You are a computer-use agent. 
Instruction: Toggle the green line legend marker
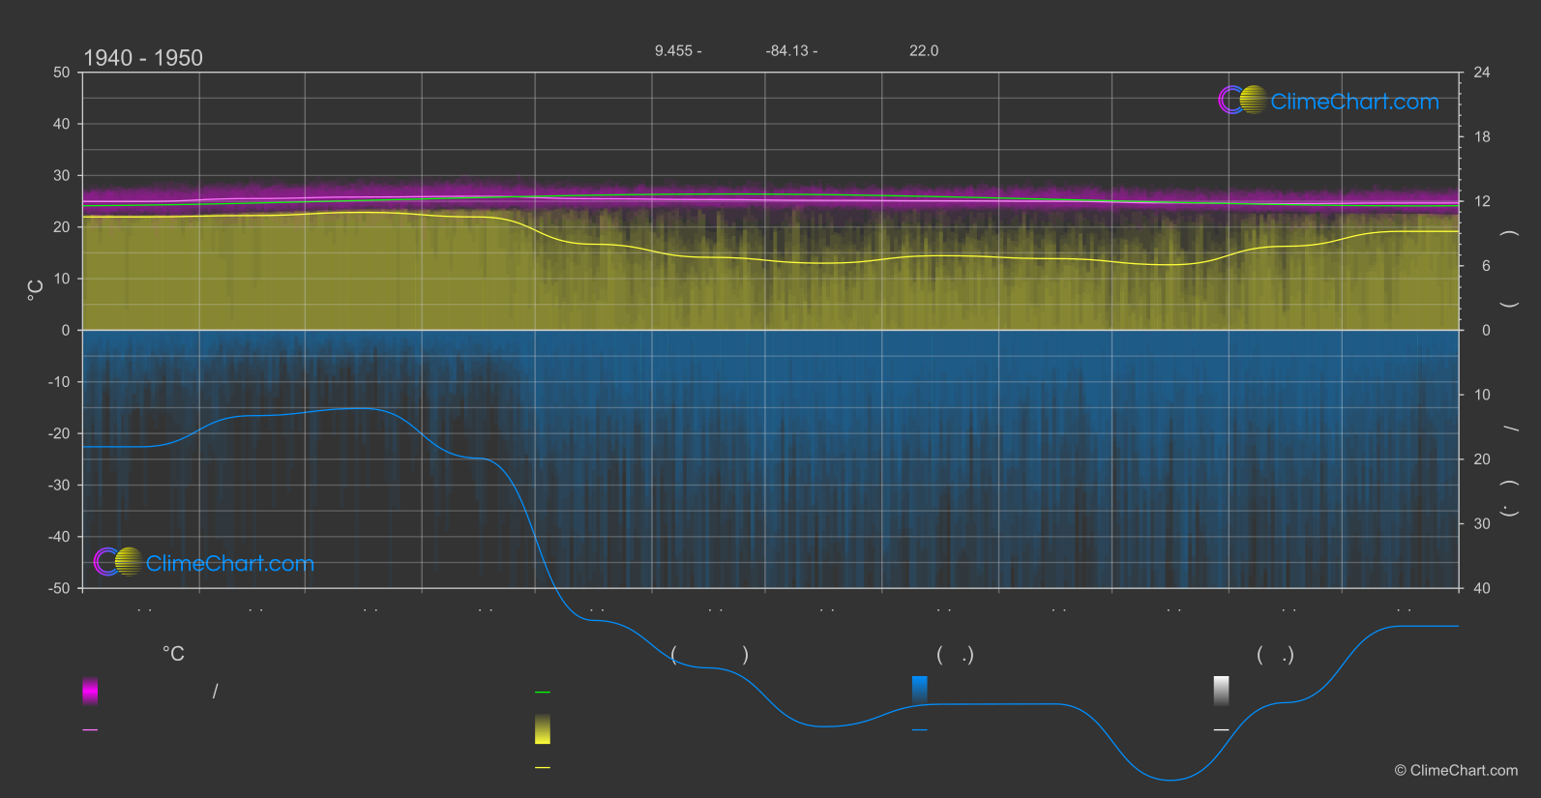pyautogui.click(x=543, y=693)
